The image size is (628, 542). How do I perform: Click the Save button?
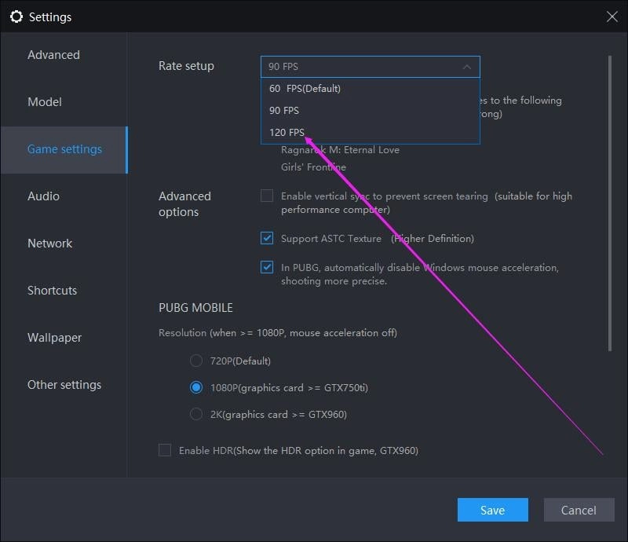coord(492,510)
